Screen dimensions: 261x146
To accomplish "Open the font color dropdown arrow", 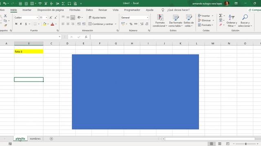I will point(56,24).
